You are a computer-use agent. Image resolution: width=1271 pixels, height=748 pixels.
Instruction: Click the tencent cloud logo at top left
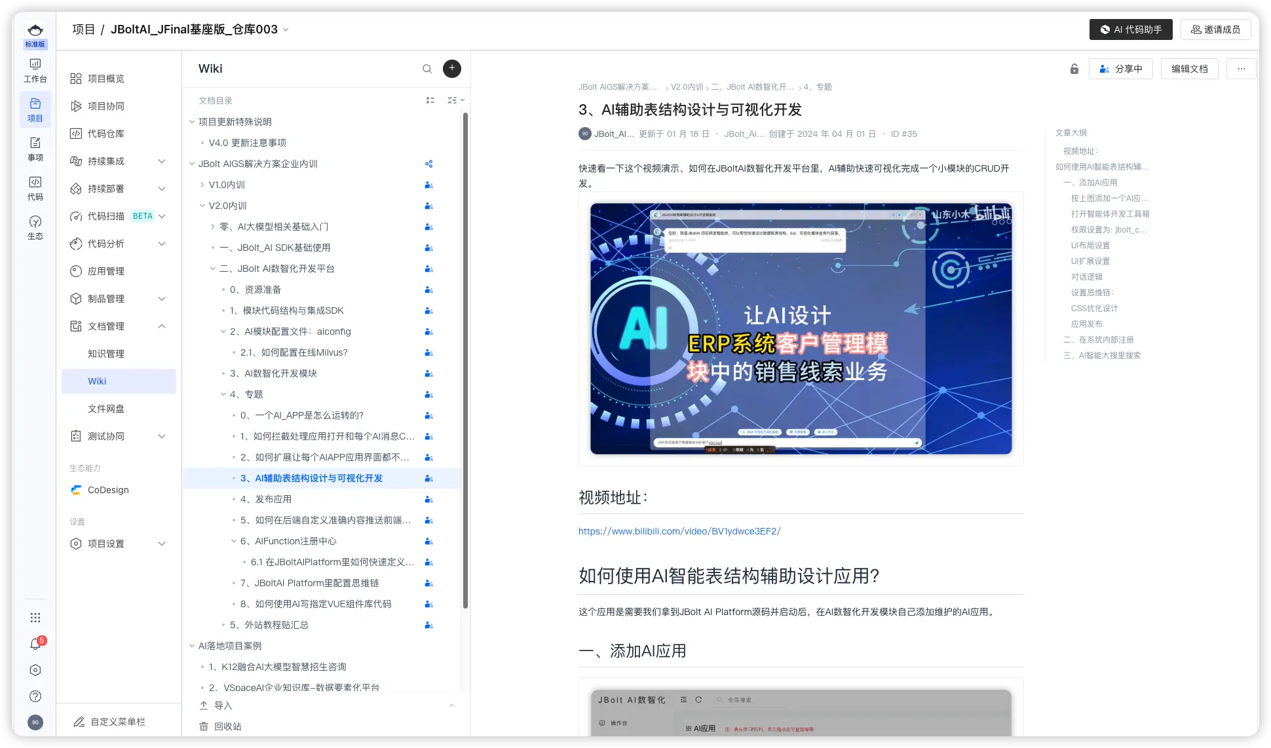click(35, 29)
